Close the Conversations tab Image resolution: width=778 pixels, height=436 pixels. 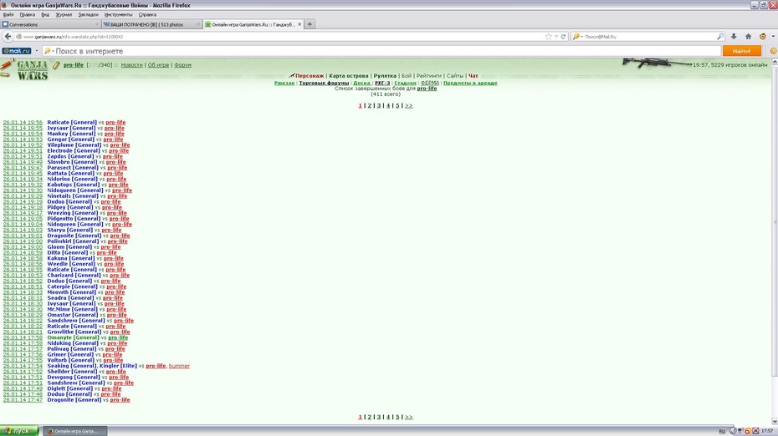[x=96, y=24]
